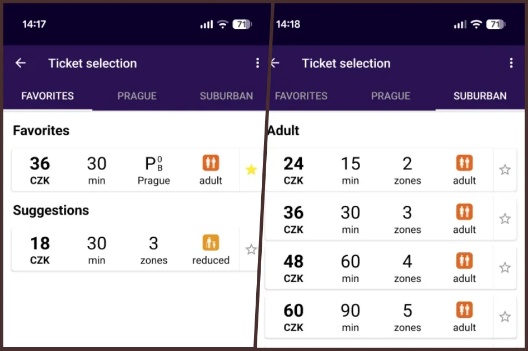
Task: Switch to FAVORITES tab on right screen
Action: pos(301,96)
